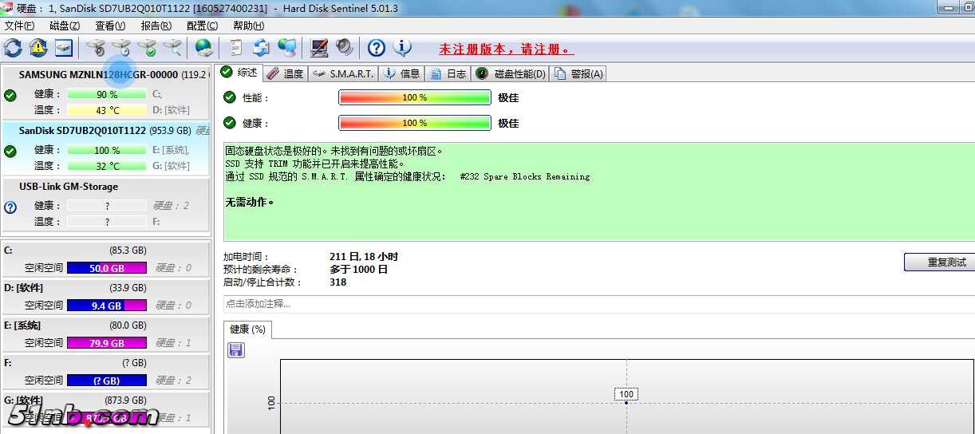Click the blue arrows sync toolbar icon

(x=262, y=48)
